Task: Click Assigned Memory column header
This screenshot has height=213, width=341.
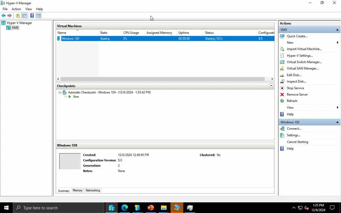Action: [x=161, y=33]
